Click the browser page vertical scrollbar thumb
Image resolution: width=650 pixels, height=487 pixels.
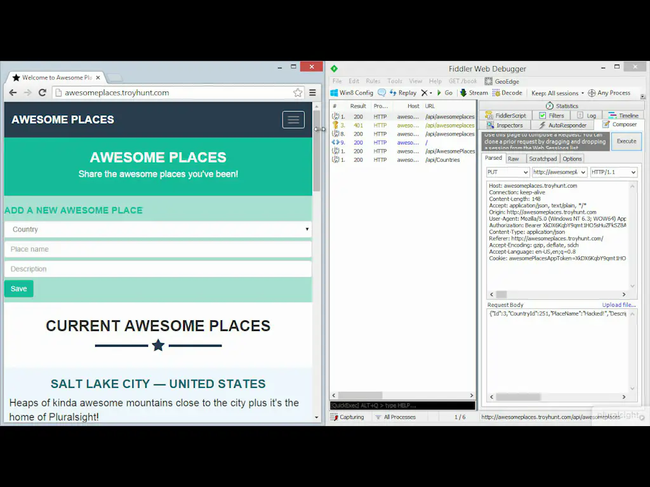point(317,152)
